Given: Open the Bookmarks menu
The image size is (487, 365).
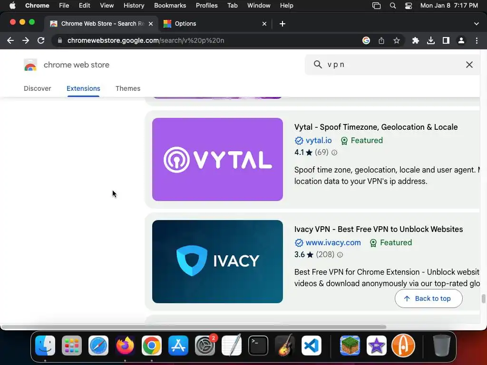Looking at the screenshot, I should [x=170, y=6].
